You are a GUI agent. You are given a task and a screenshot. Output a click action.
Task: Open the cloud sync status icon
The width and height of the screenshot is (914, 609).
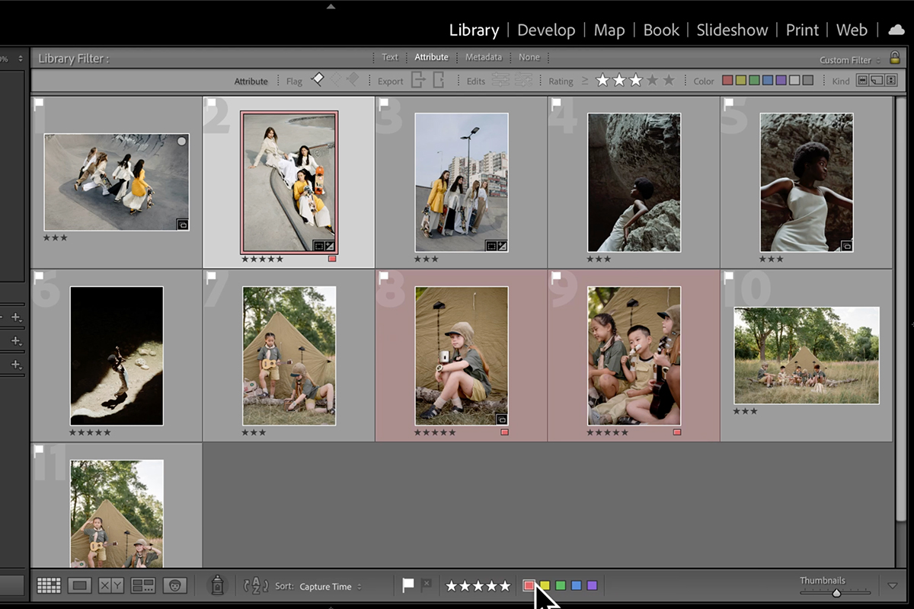(x=896, y=30)
